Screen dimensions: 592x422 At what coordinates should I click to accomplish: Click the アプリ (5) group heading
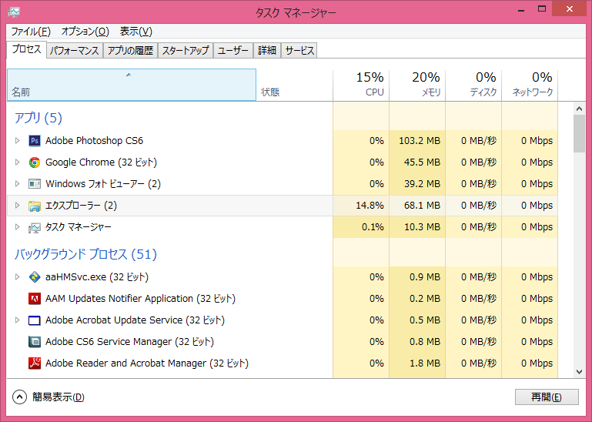click(38, 118)
